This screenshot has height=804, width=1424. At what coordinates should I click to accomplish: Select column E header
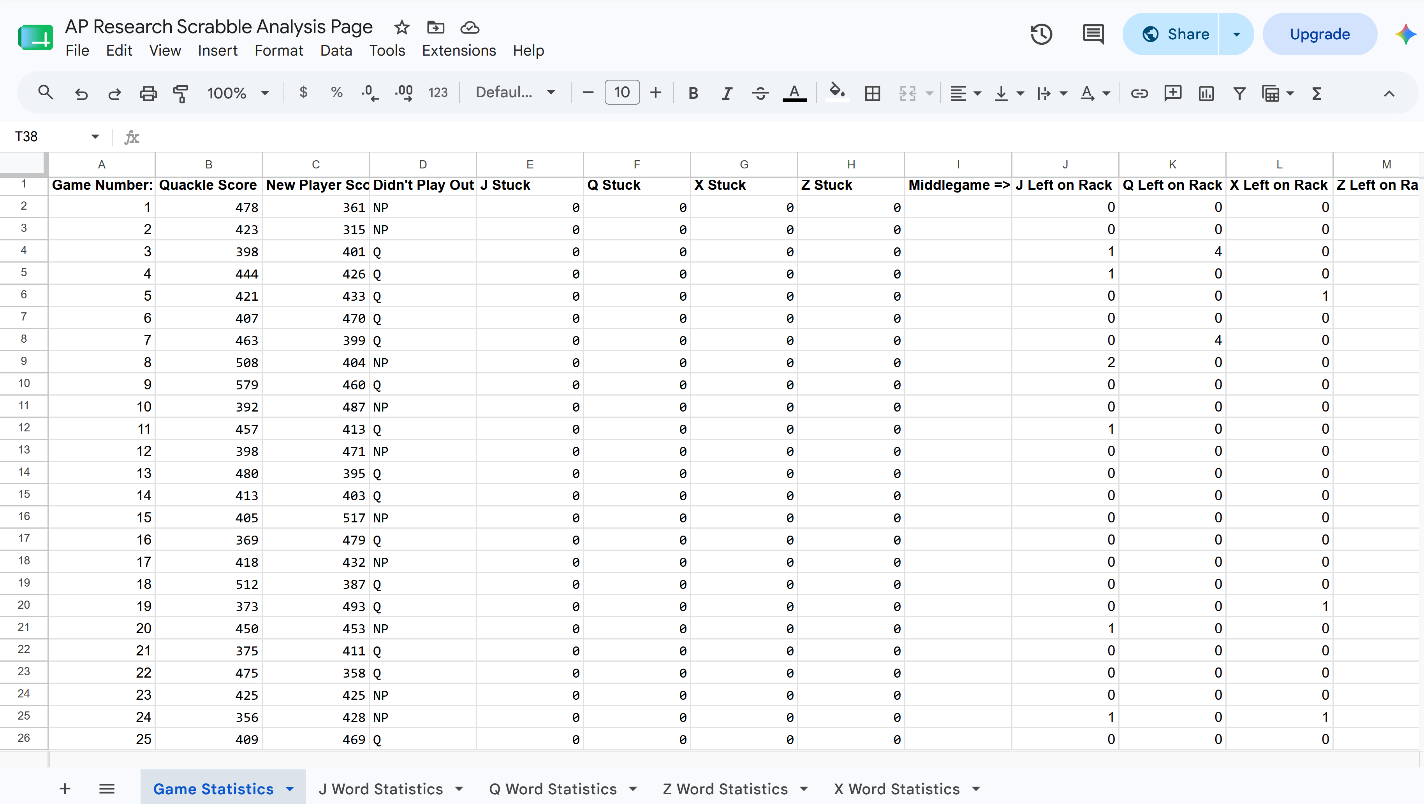[x=530, y=164]
